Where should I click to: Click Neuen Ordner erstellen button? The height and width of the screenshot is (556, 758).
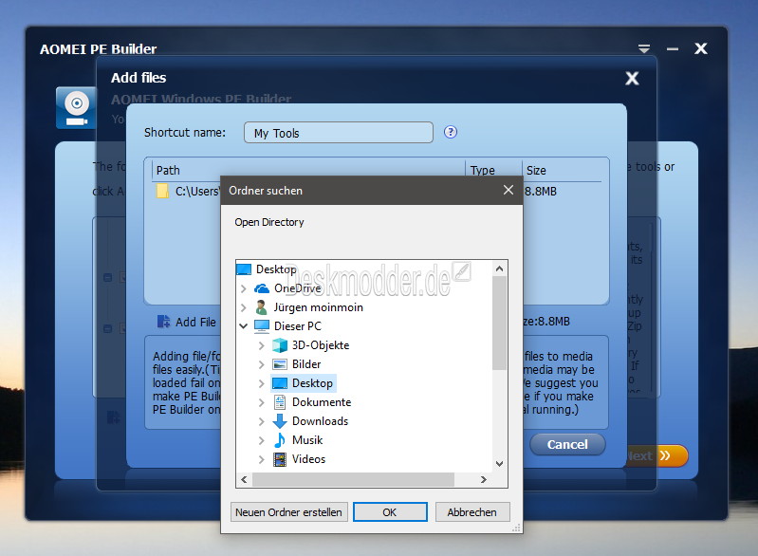point(288,512)
